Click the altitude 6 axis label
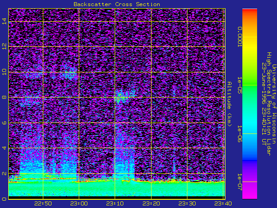 click(4, 123)
